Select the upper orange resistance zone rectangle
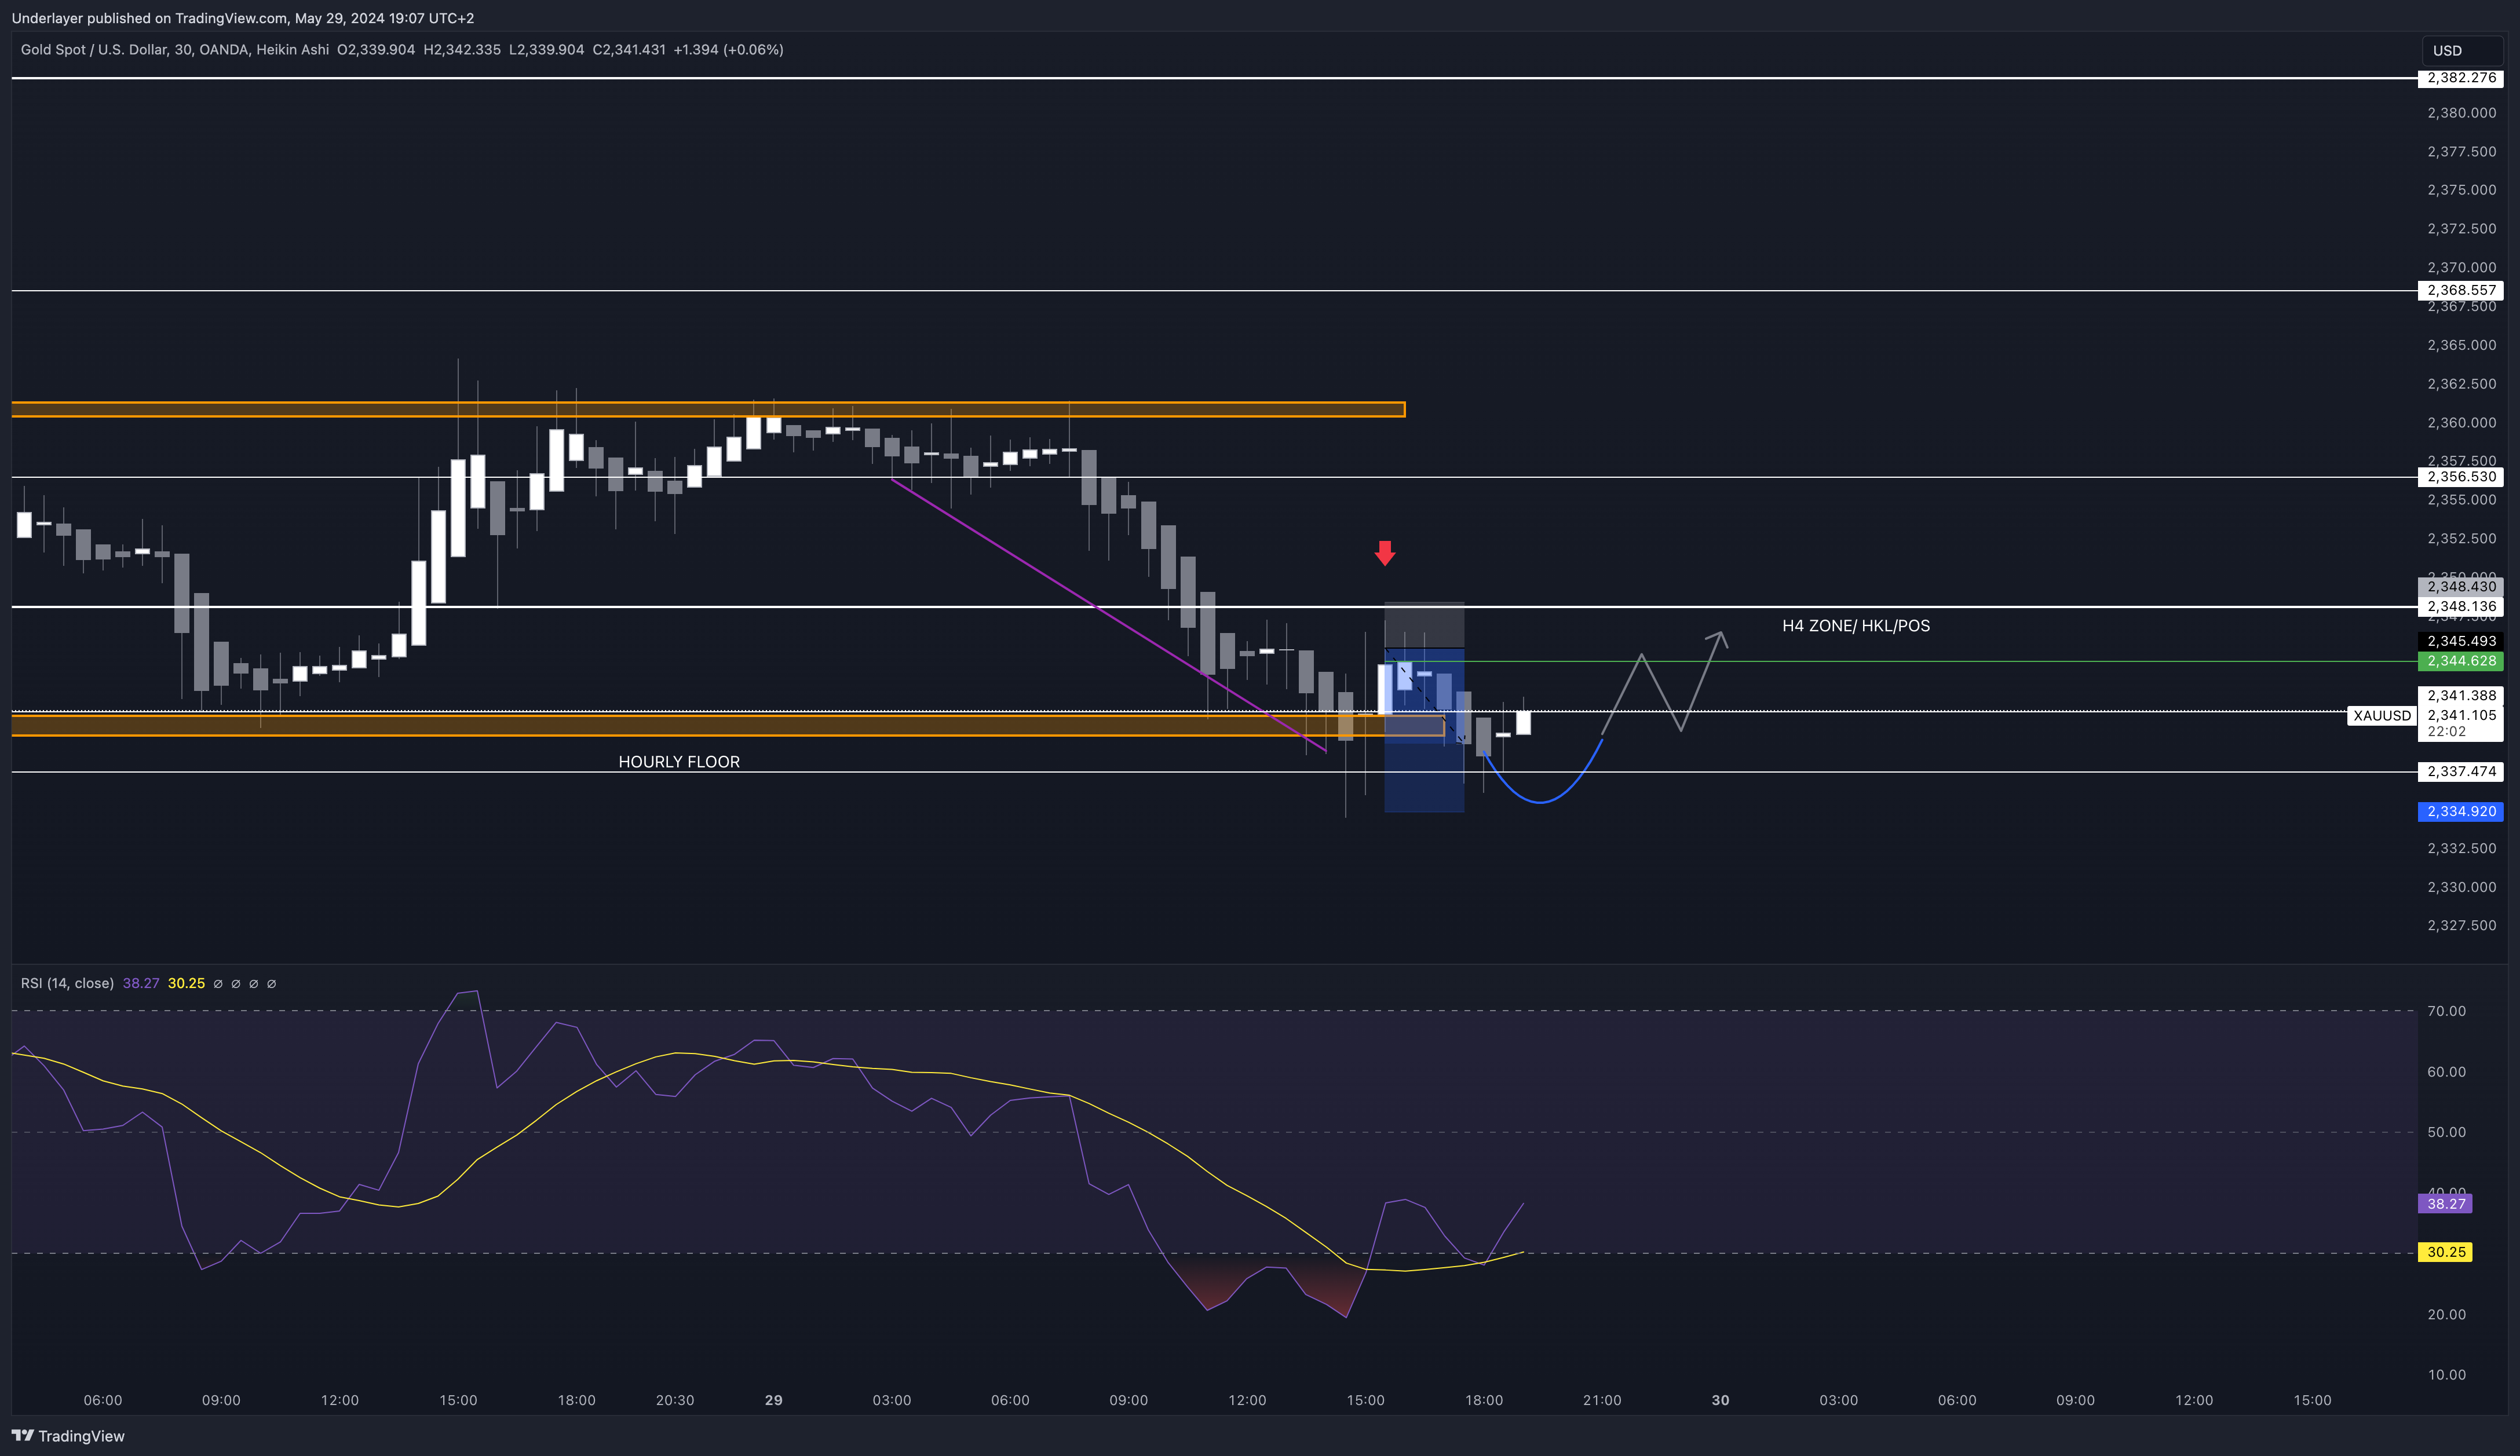Screen dimensions: 2520x1456 click(x=708, y=409)
